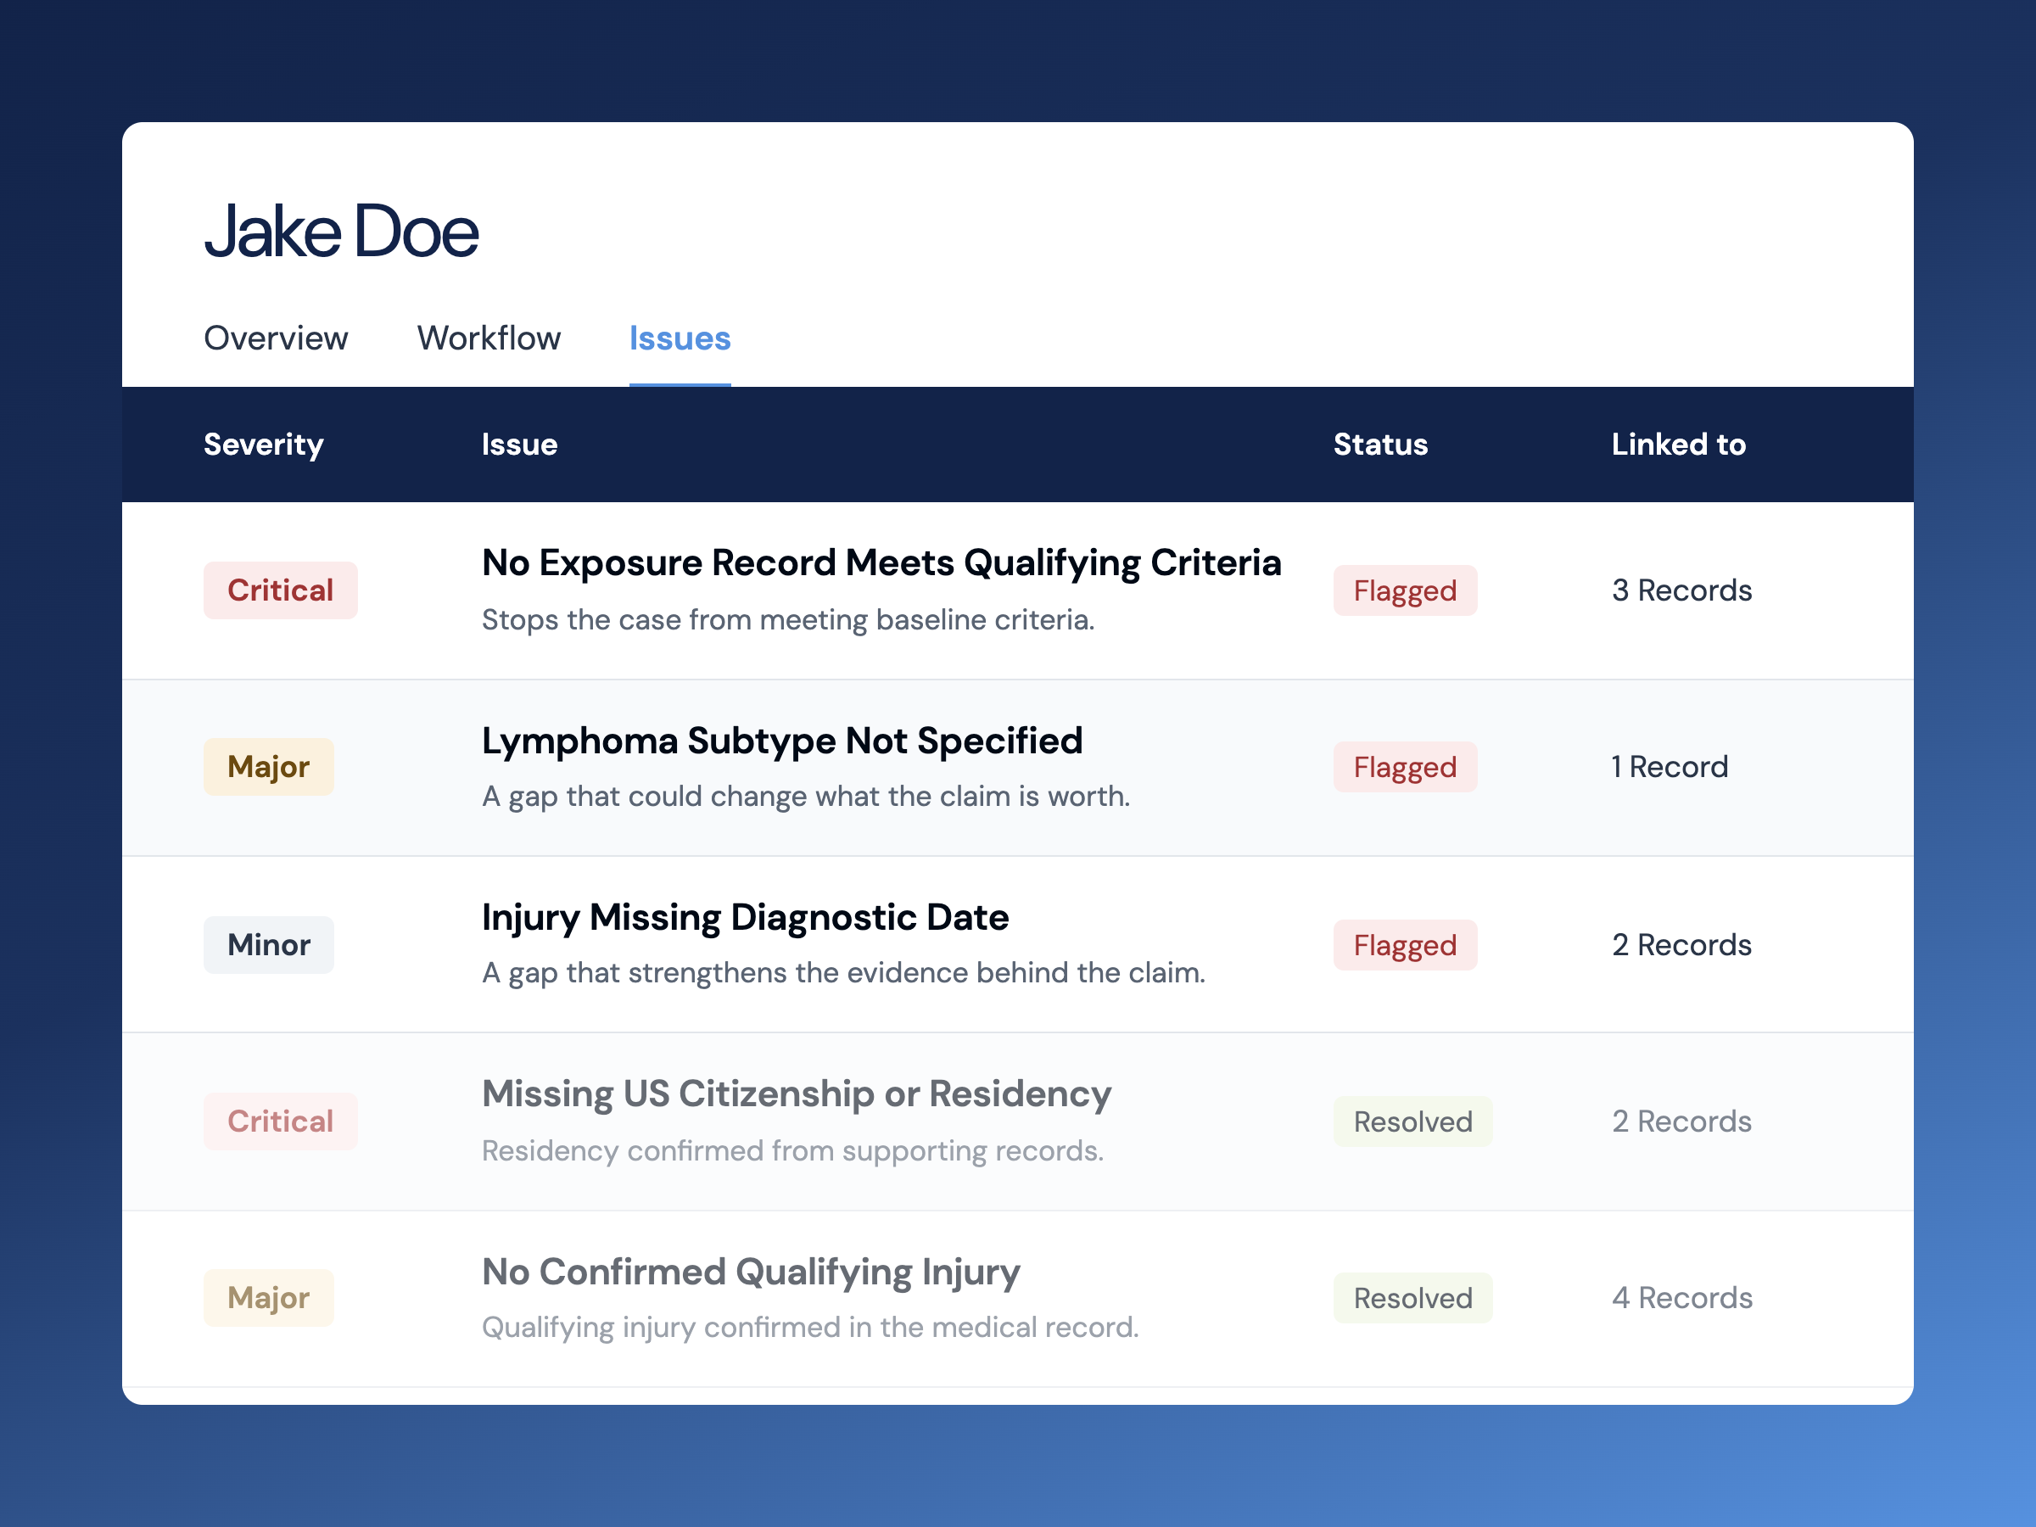Click Critical badge on No Exposure Record row
2036x1527 pixels.
point(280,590)
